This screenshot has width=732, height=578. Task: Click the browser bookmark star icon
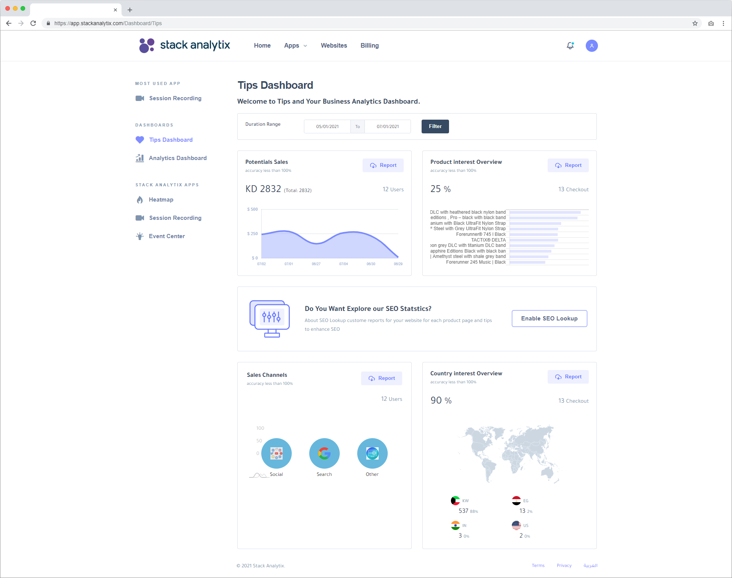[x=695, y=23]
